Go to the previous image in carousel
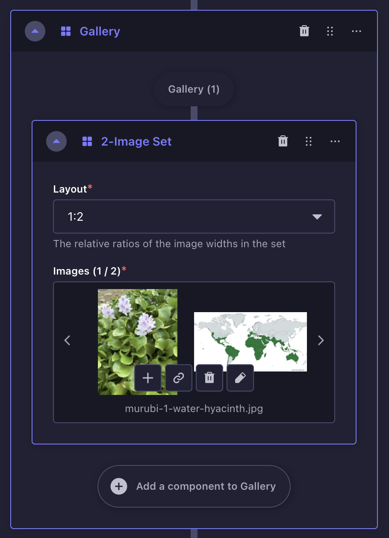 pos(67,340)
